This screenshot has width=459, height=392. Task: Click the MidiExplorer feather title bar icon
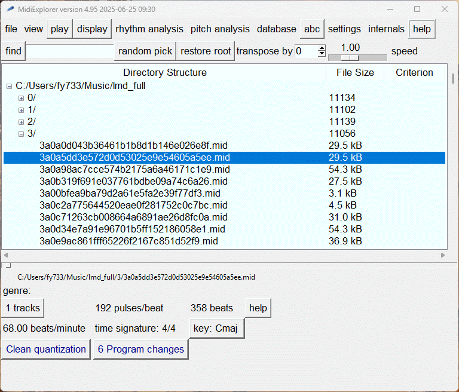click(10, 9)
